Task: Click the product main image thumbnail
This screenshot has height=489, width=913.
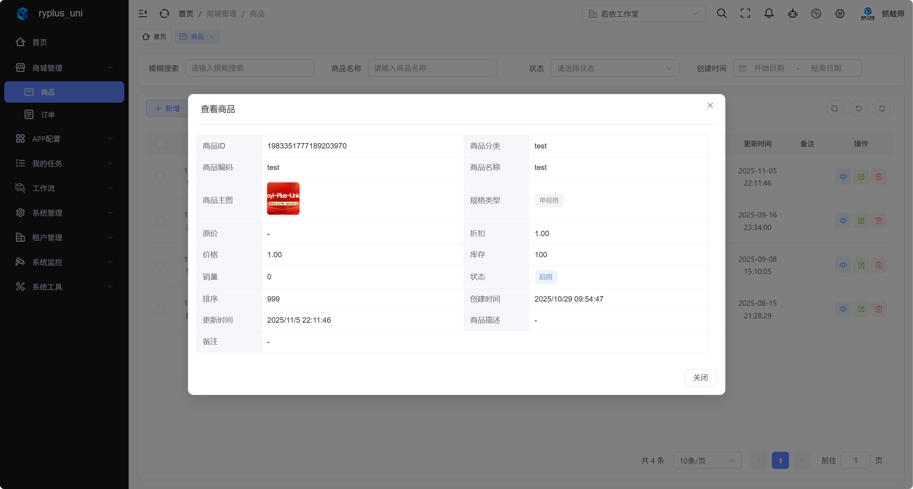Action: tap(283, 199)
